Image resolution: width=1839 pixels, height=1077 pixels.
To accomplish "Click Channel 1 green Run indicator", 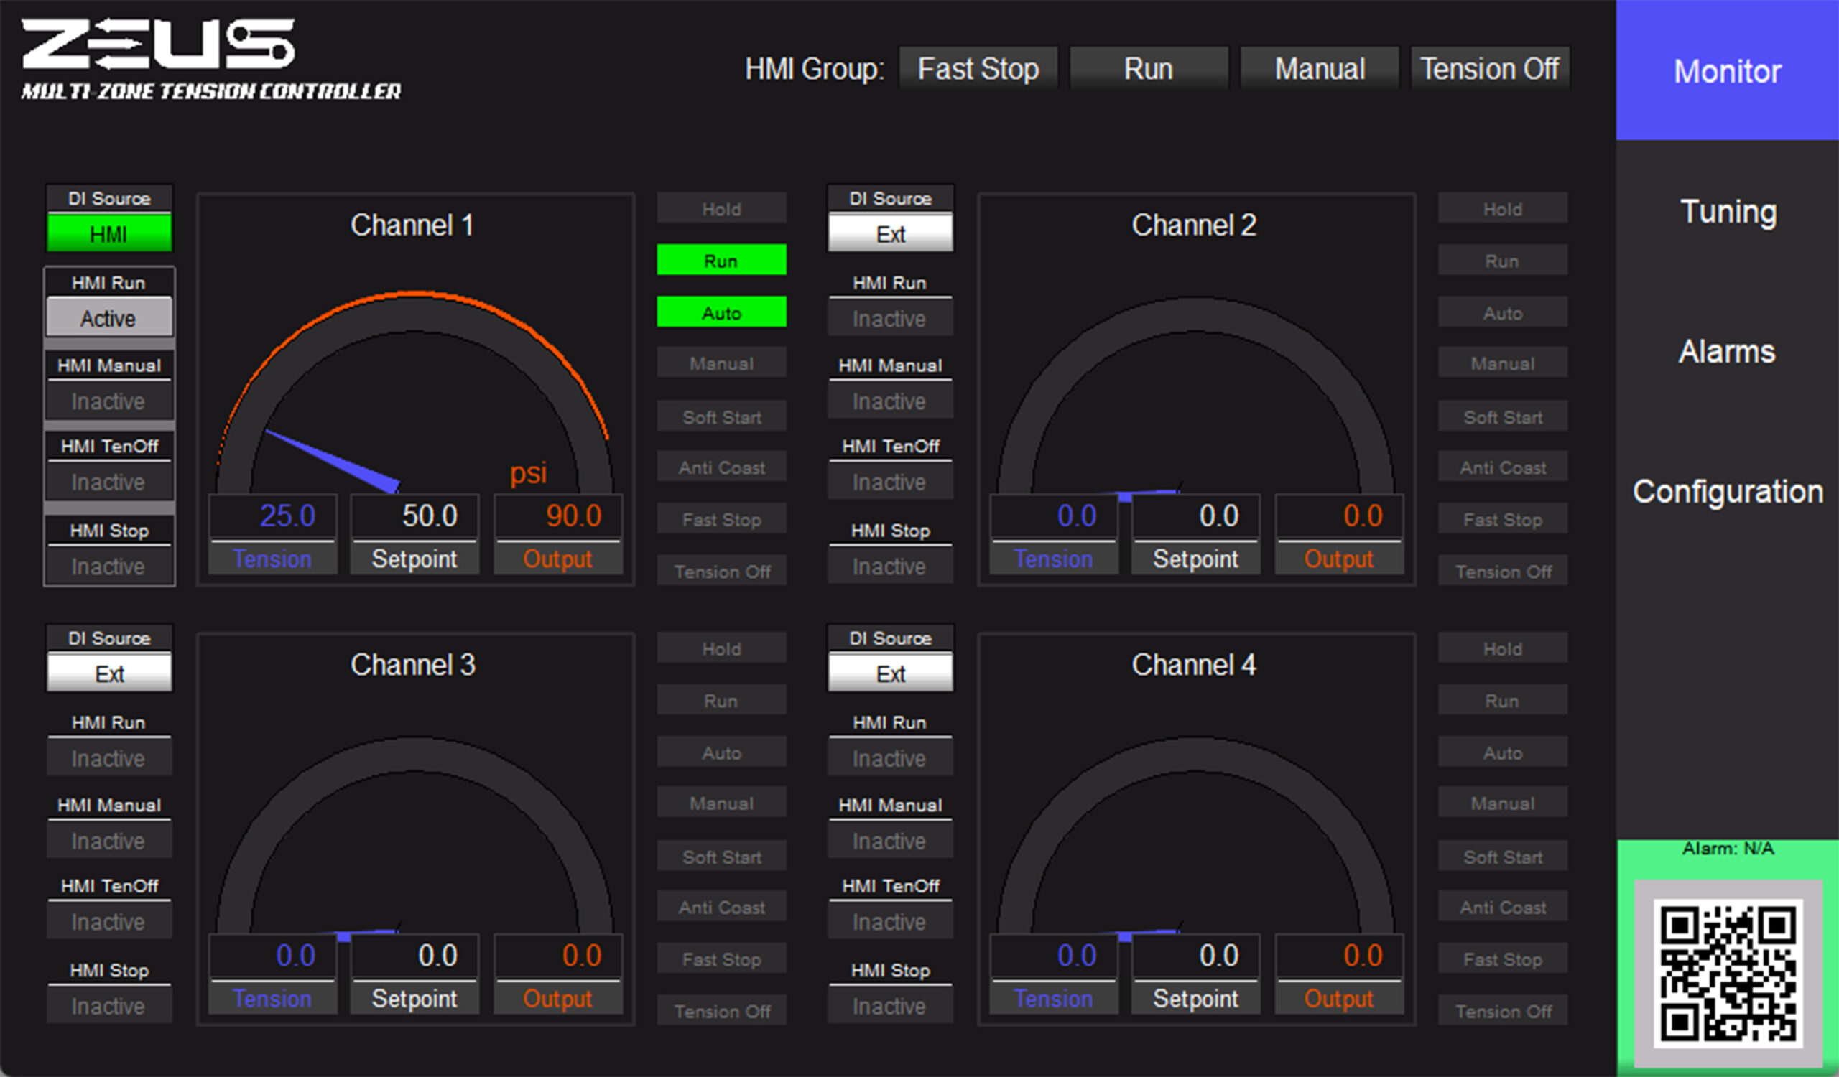I will [x=722, y=261].
